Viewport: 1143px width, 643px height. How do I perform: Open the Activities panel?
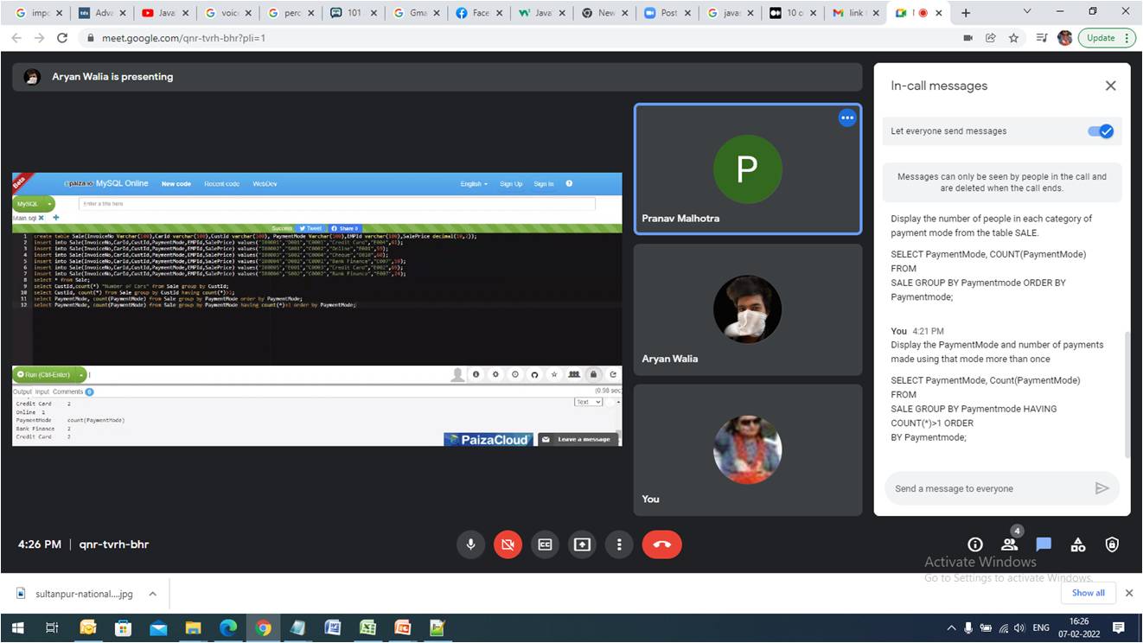(x=1078, y=544)
